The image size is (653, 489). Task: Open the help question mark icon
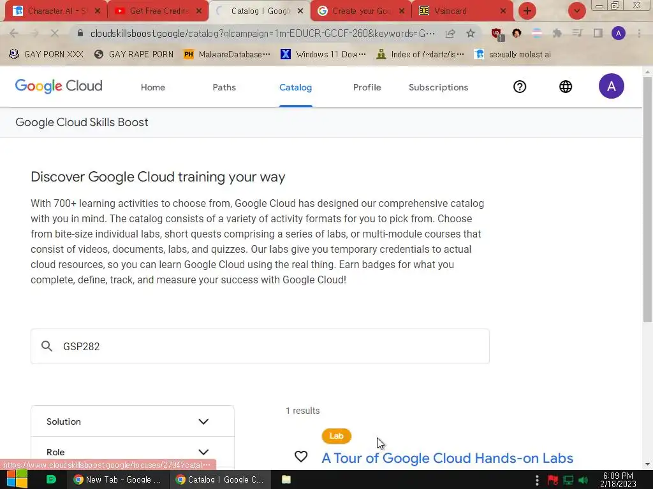(x=520, y=87)
